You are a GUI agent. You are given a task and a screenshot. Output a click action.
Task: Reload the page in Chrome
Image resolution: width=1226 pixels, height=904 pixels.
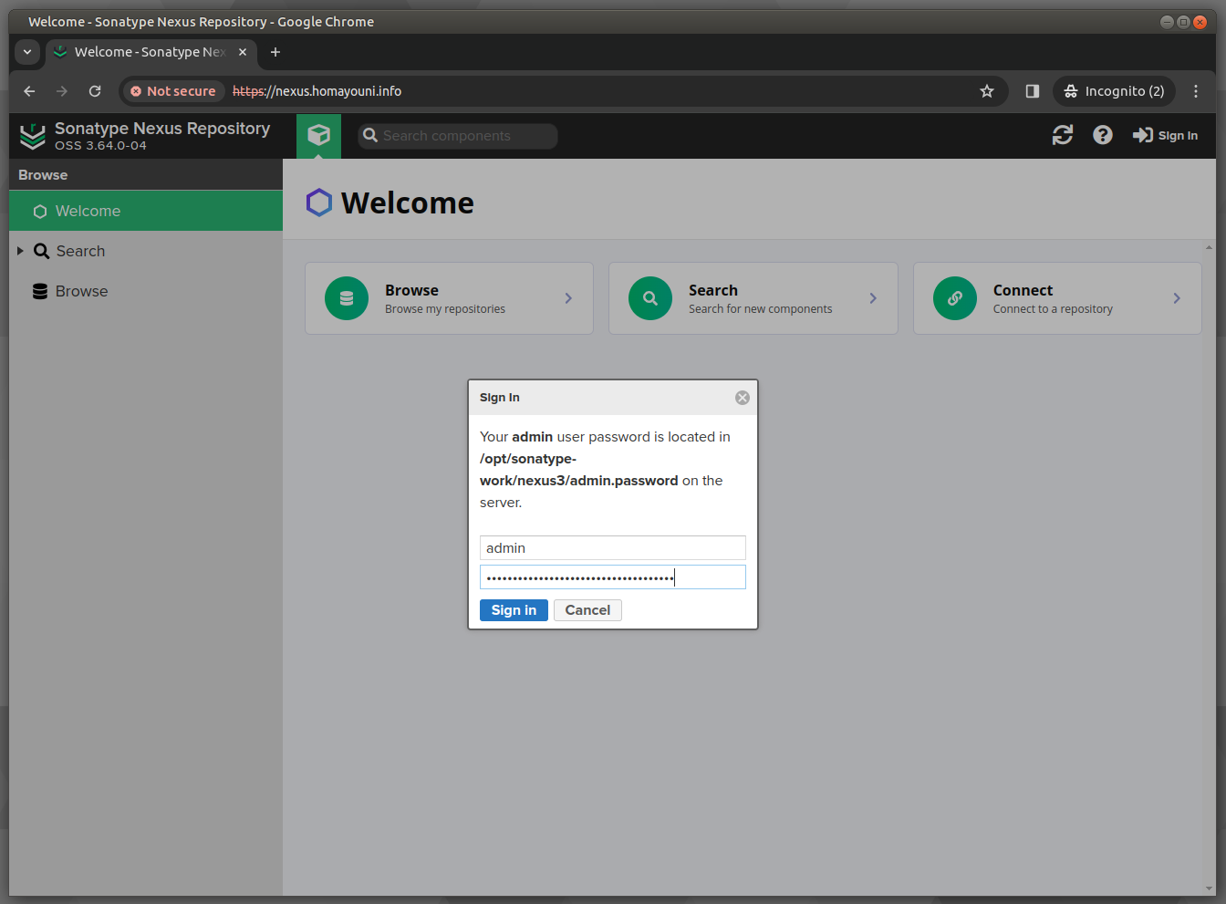click(x=95, y=91)
